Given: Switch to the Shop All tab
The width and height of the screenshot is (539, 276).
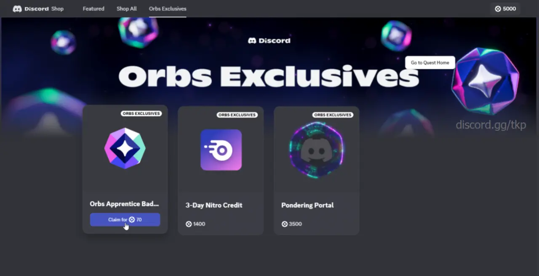Looking at the screenshot, I should pos(127,8).
